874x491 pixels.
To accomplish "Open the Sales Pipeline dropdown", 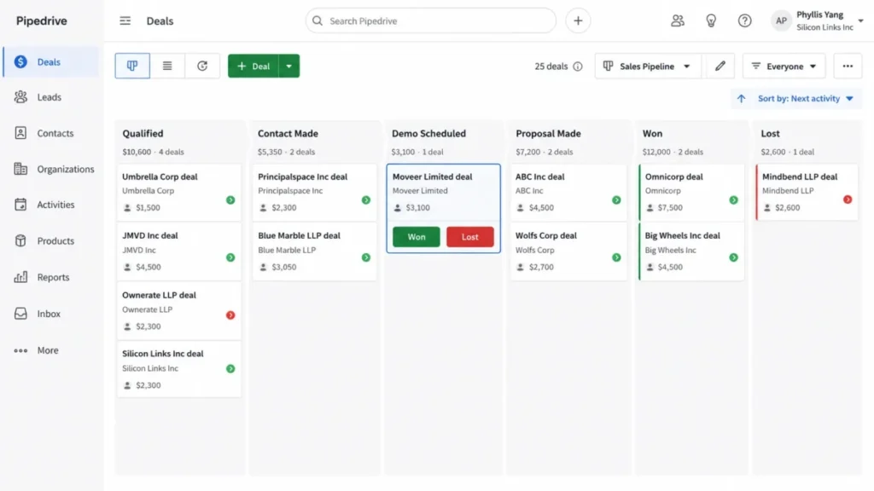I will [x=648, y=66].
